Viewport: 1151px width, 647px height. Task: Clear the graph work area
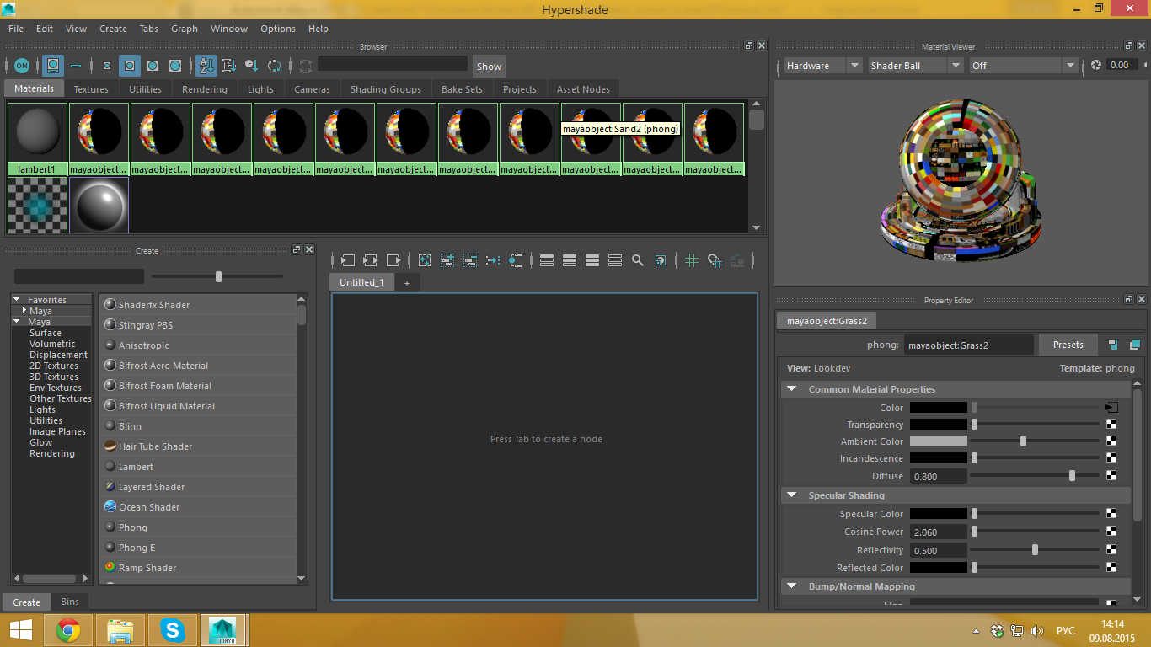(x=425, y=260)
